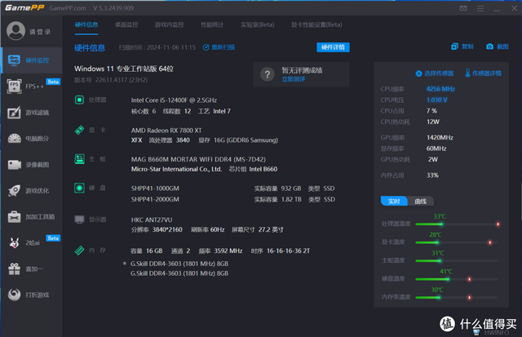Click the 硬件详情 button

pos(333,47)
